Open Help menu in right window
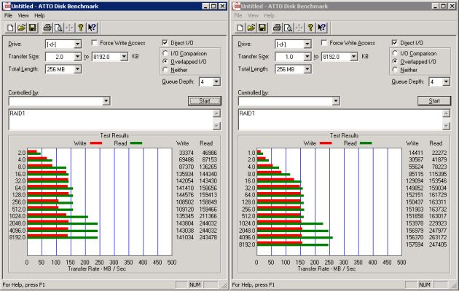Viewport: 459px width, 291px height. pyautogui.click(x=270, y=15)
